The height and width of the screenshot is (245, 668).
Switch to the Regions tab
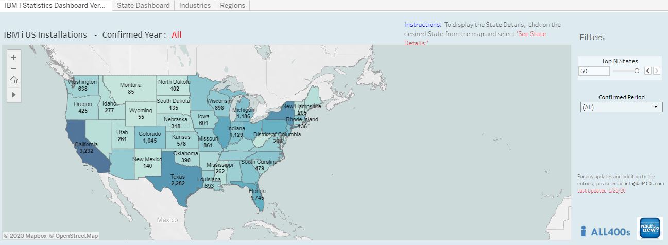coord(233,5)
